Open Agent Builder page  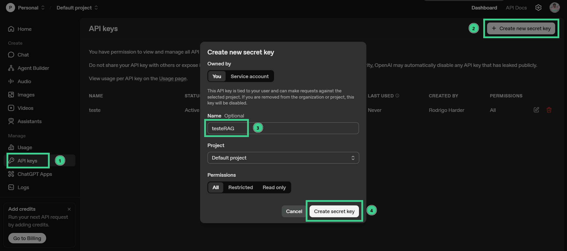29,68
